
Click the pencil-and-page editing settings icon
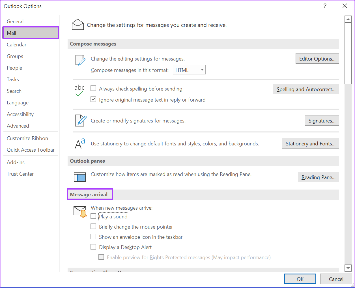click(x=80, y=60)
